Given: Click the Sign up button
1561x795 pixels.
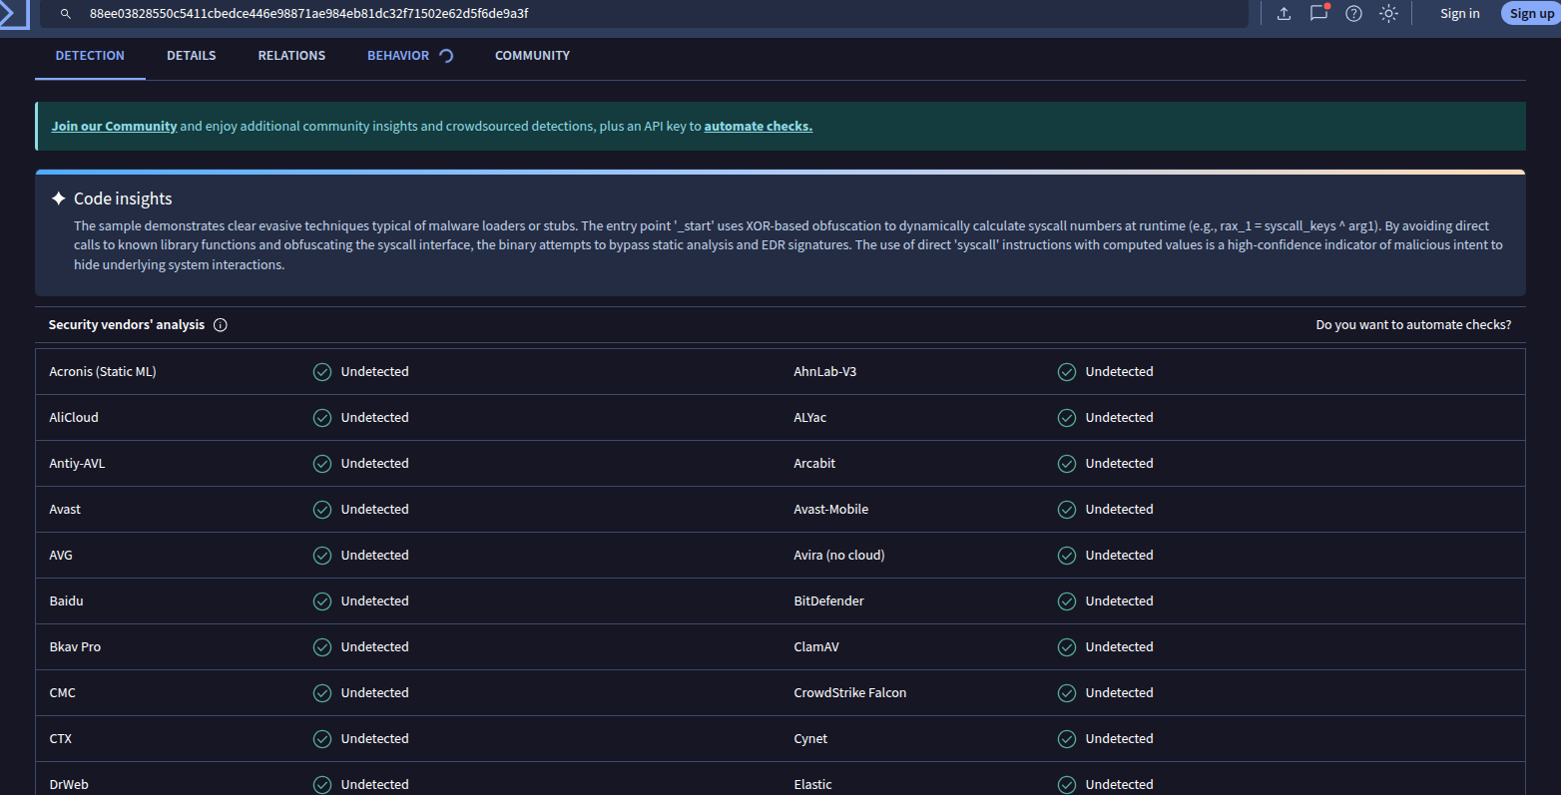Looking at the screenshot, I should tap(1531, 13).
